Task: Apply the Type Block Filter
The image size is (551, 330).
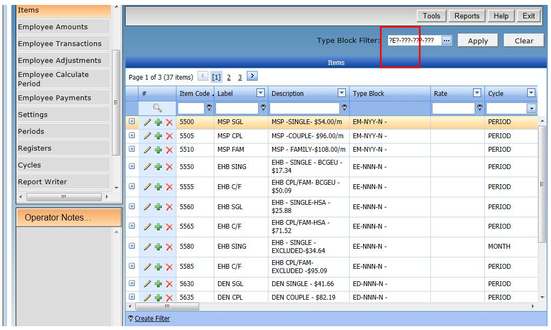Action: click(x=478, y=41)
